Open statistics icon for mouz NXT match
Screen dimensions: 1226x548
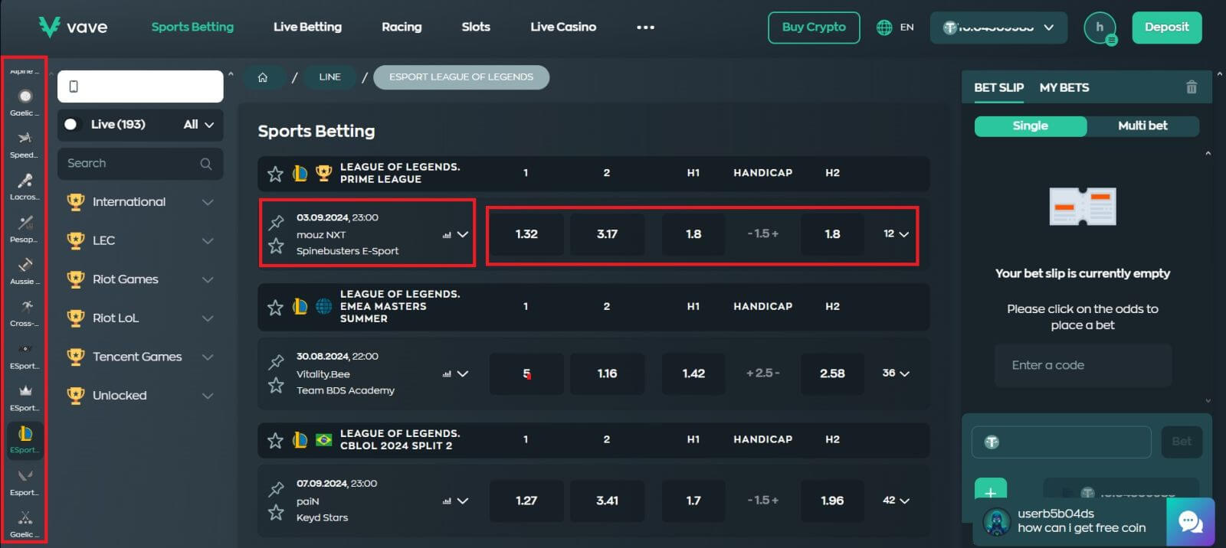point(447,235)
